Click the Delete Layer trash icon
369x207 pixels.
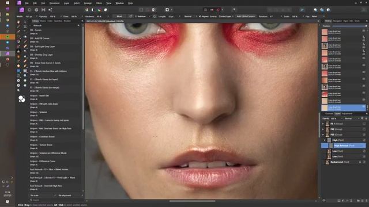[366, 201]
